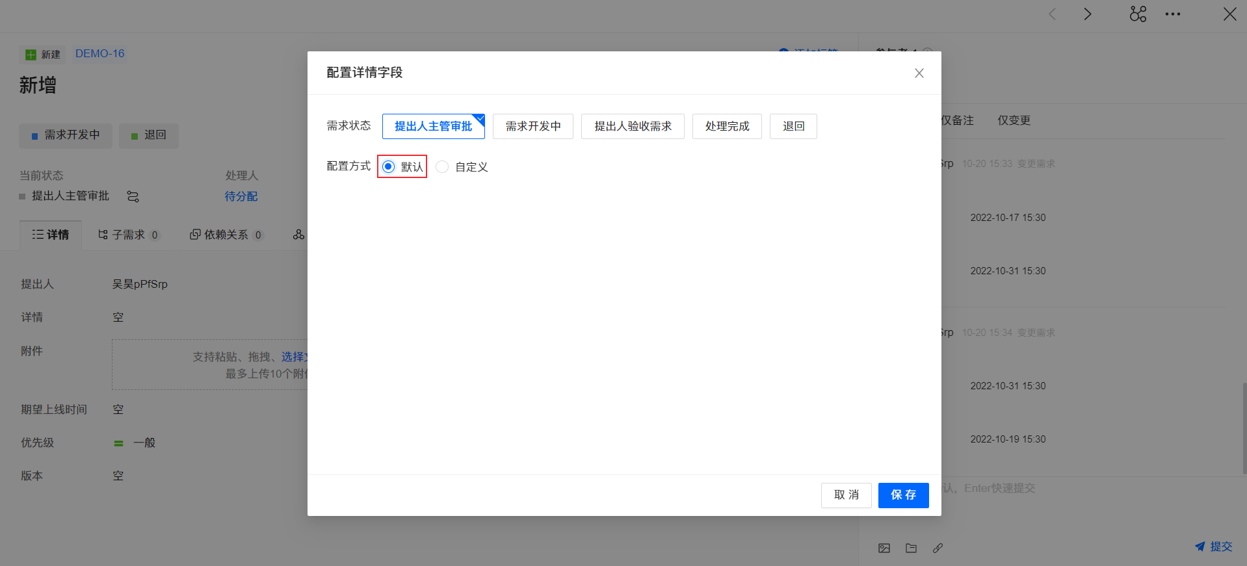Click the 保存 button
The height and width of the screenshot is (566, 1247).
click(903, 495)
